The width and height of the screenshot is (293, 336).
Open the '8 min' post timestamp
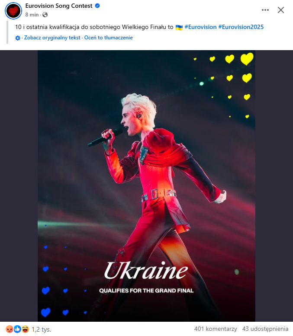pos(32,15)
